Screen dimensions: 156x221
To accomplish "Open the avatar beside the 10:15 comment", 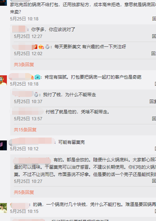I will coord(4,208).
